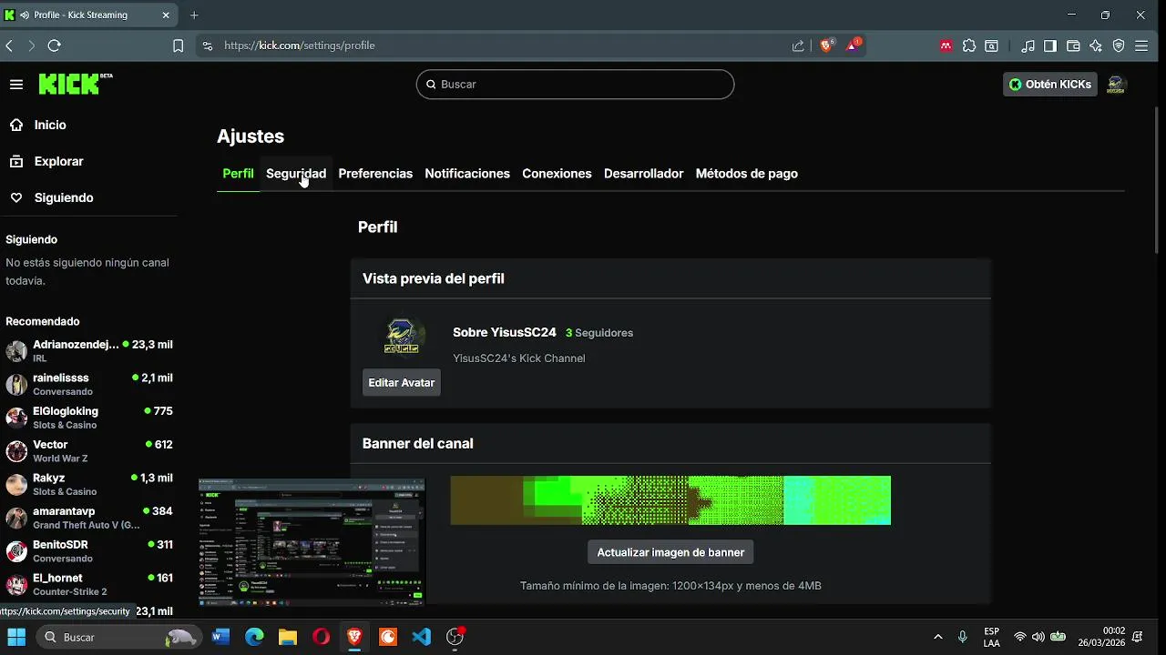Open BenitoSDR recommended channel

(x=89, y=551)
